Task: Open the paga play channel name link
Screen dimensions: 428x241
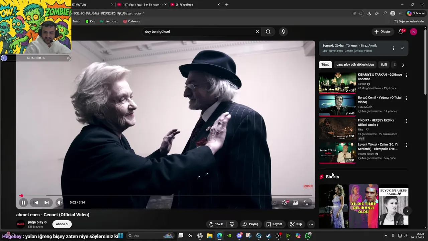Action: pos(35,222)
